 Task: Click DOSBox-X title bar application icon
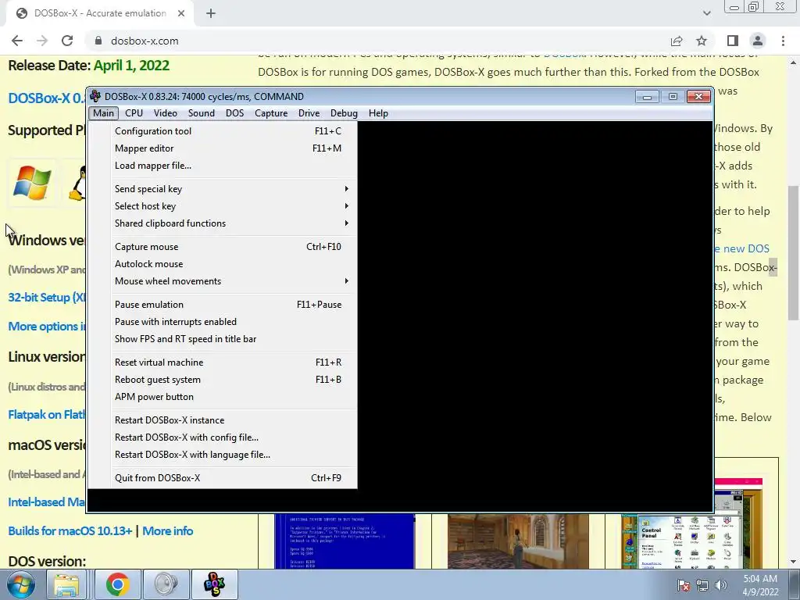click(x=95, y=96)
